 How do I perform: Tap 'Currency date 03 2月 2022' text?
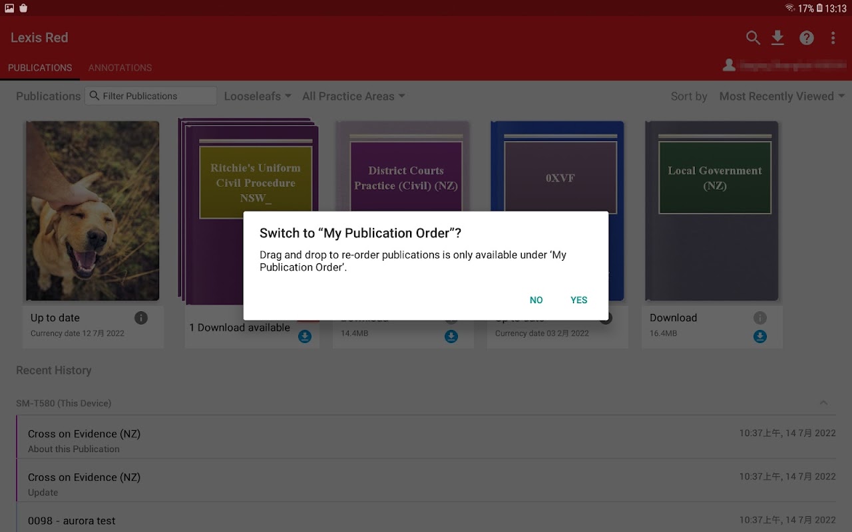[542, 333]
